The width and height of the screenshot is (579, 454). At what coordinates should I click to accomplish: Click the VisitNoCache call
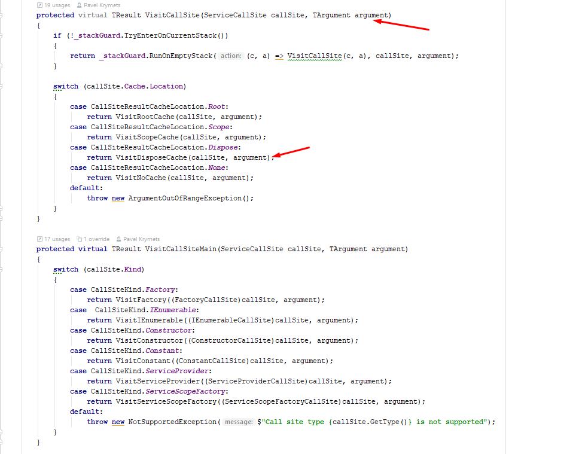(x=141, y=178)
